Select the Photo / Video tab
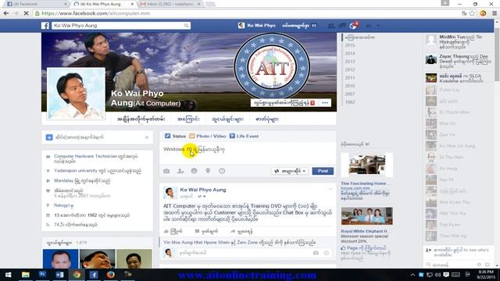Viewport: 500px width, 281px height. pyautogui.click(x=208, y=136)
